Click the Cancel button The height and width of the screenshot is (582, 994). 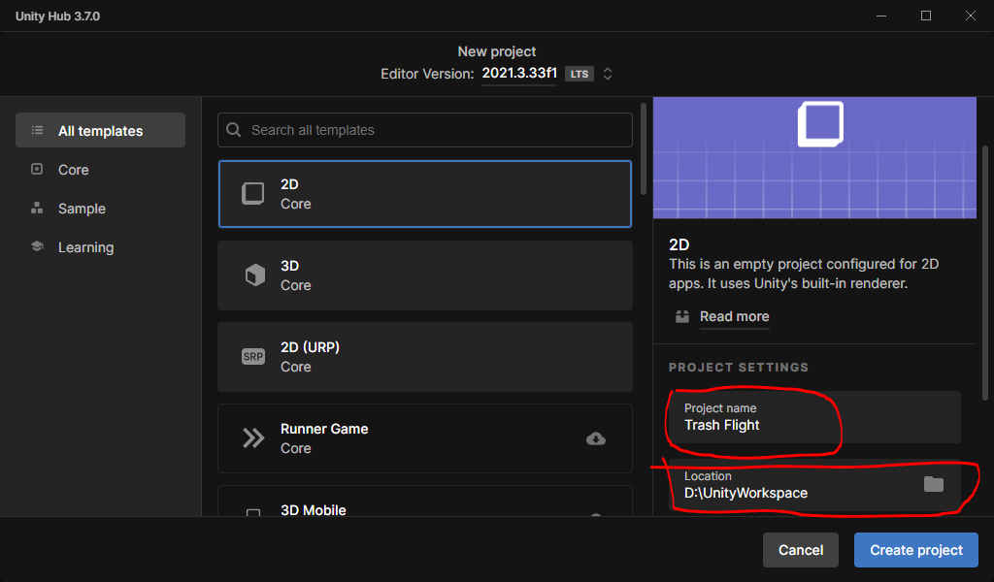pyautogui.click(x=801, y=550)
